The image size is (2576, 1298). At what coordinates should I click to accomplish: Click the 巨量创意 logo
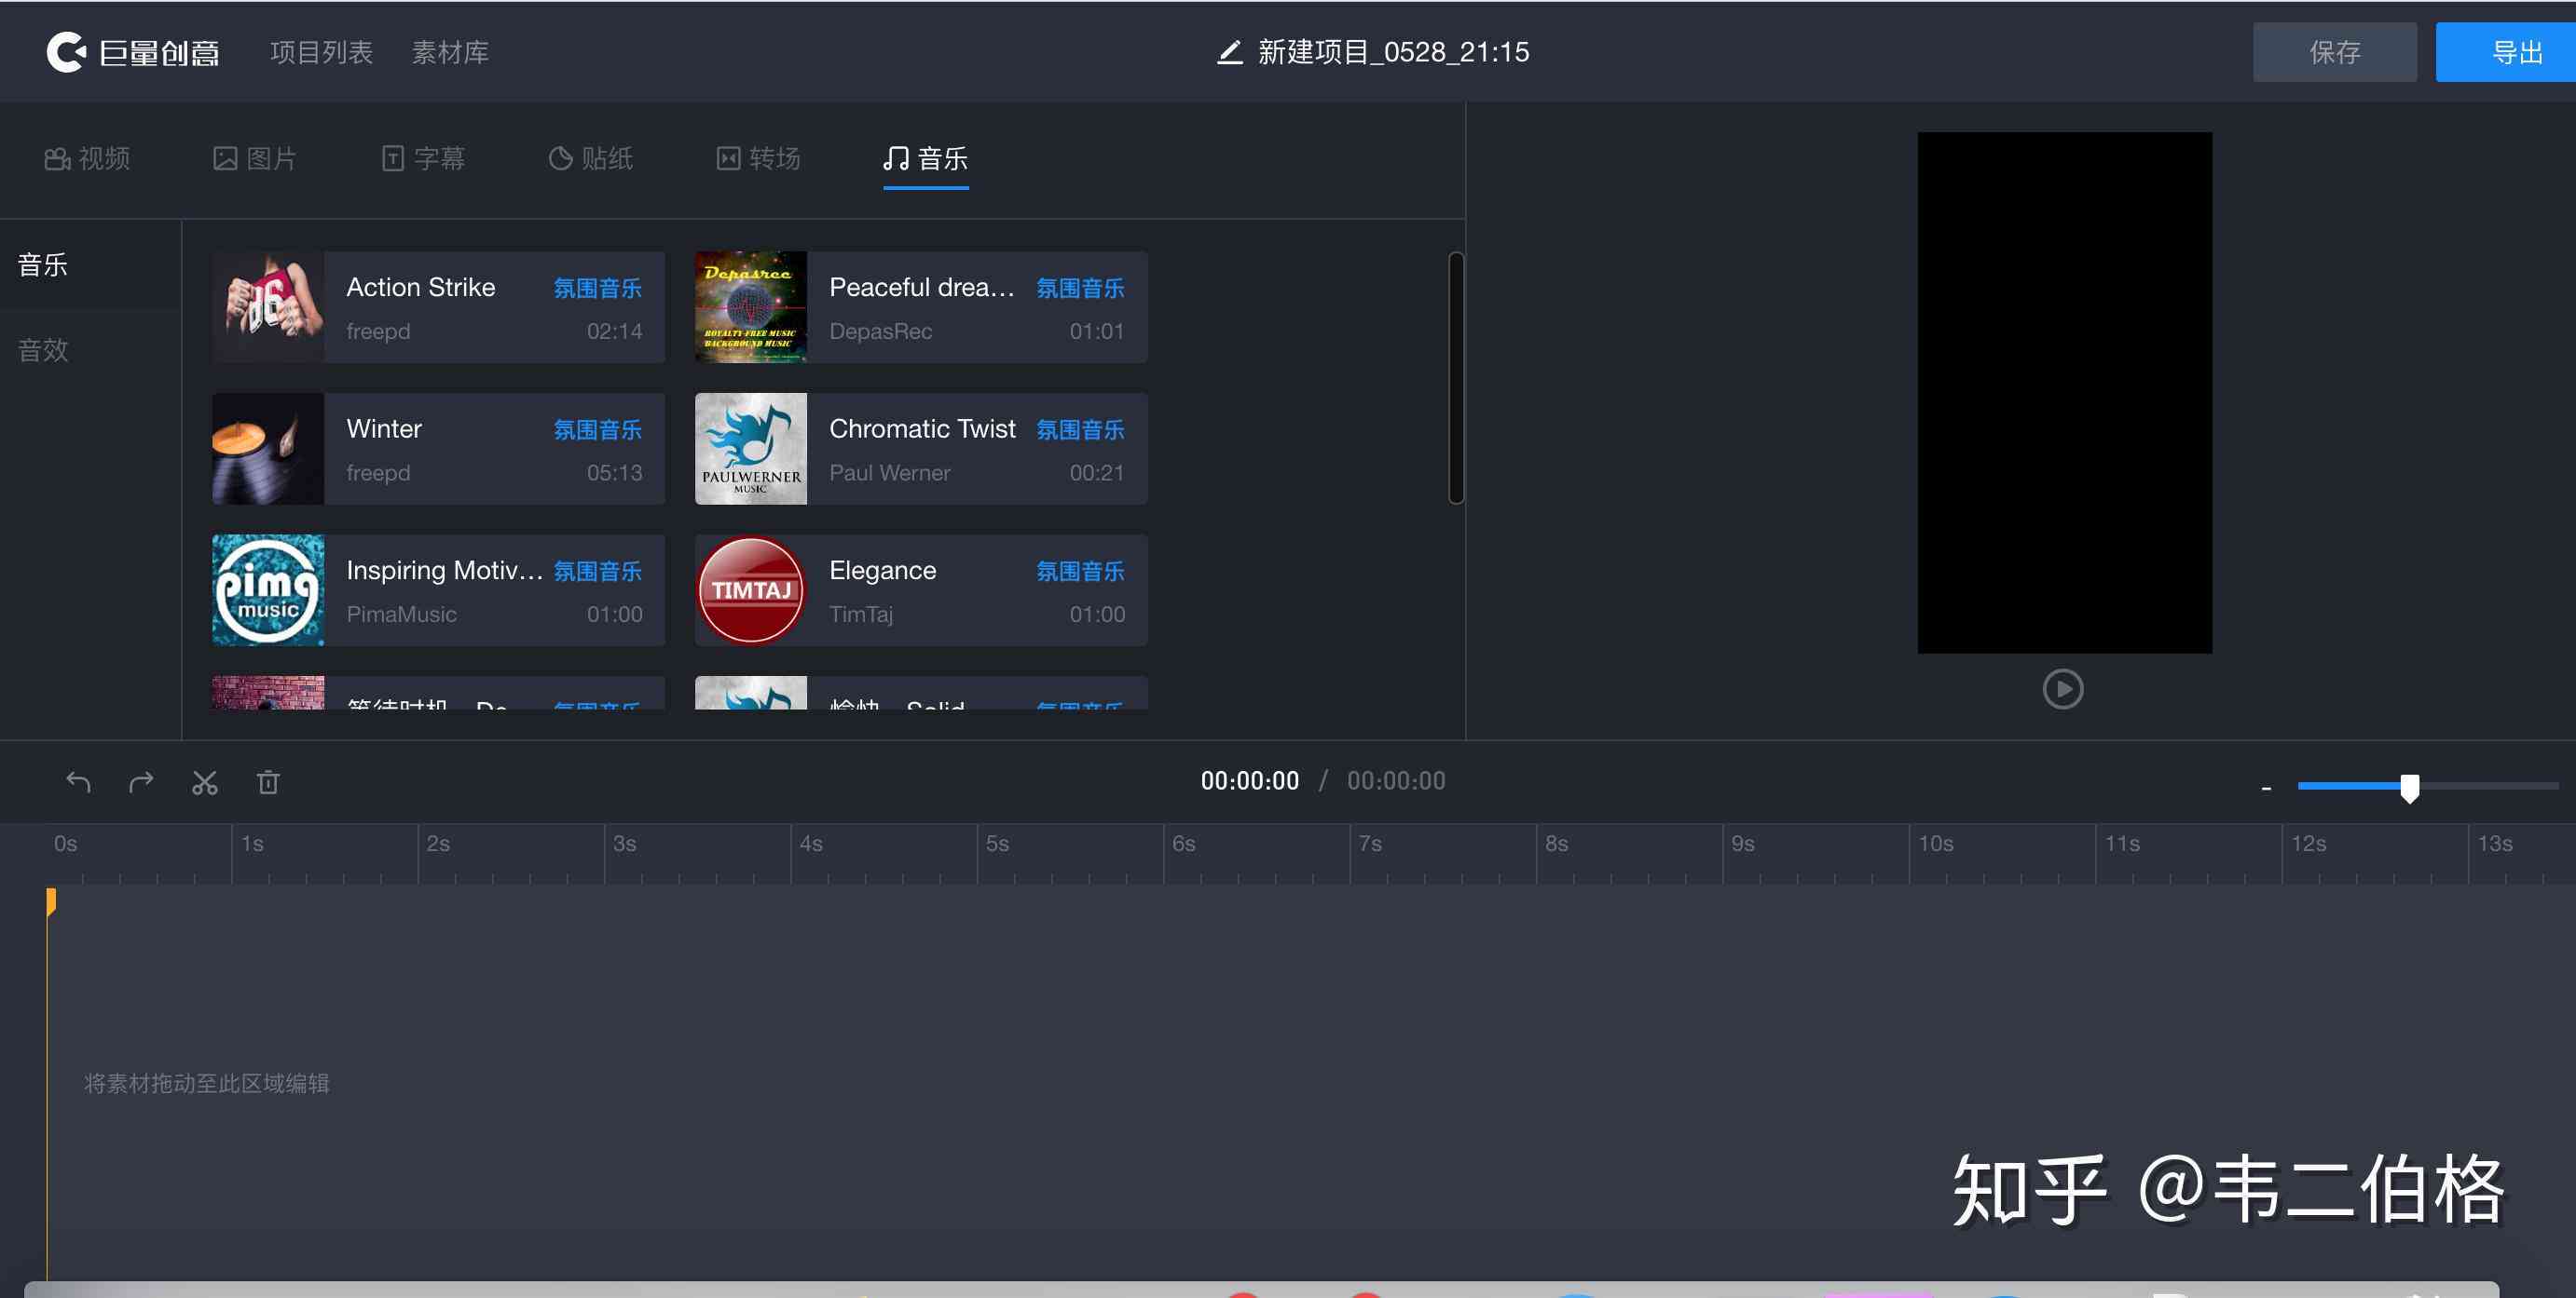pyautogui.click(x=133, y=52)
